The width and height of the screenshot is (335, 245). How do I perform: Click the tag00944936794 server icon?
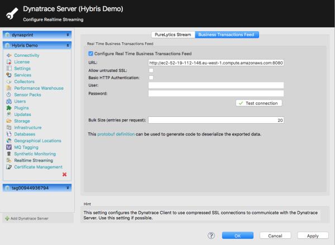click(7, 188)
